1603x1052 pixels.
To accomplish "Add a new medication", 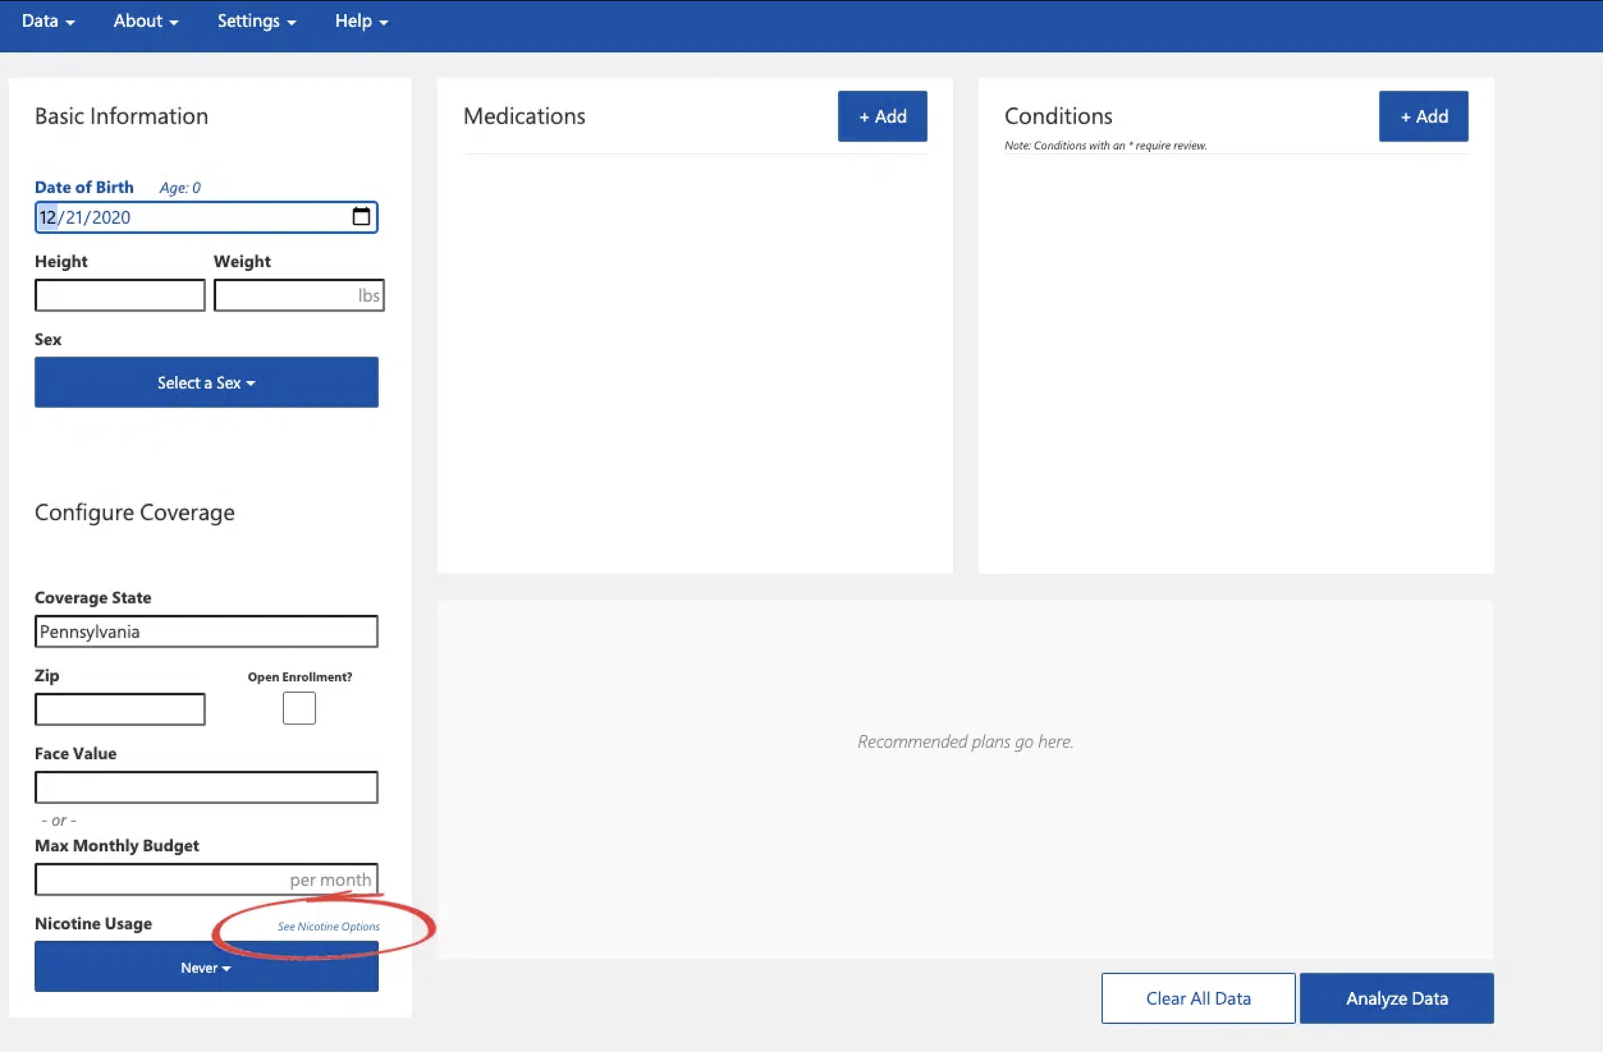I will click(882, 117).
